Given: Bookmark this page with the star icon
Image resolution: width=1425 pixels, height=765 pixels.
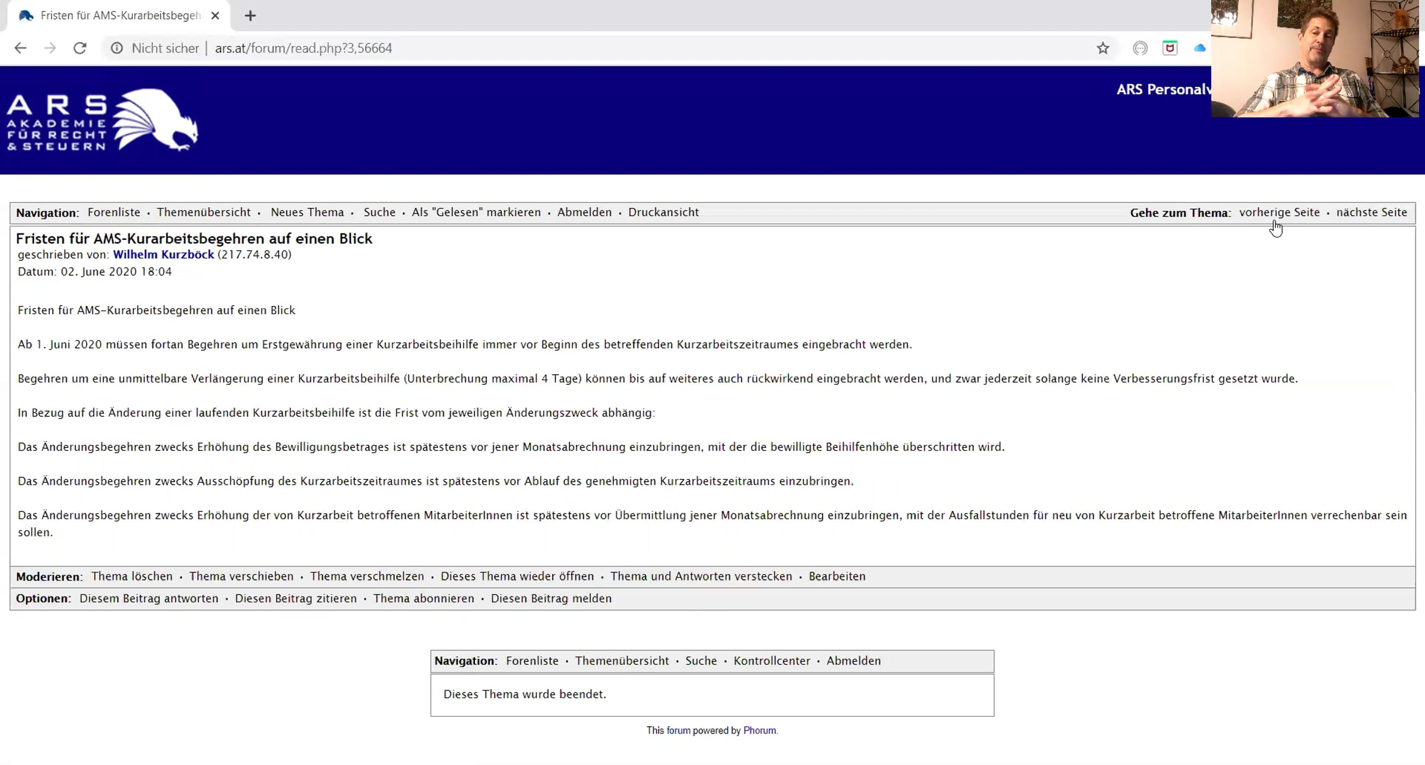Looking at the screenshot, I should (1103, 48).
